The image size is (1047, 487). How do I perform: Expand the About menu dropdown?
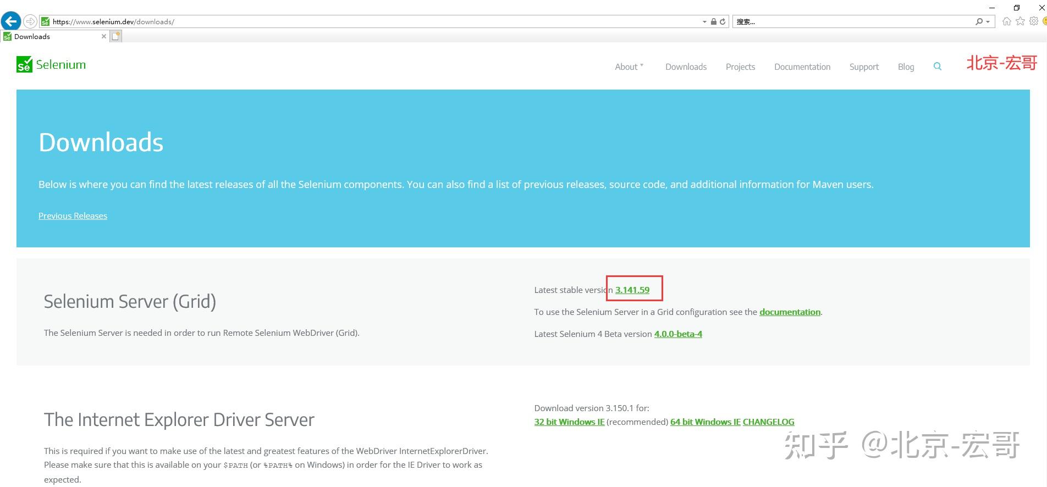click(629, 67)
